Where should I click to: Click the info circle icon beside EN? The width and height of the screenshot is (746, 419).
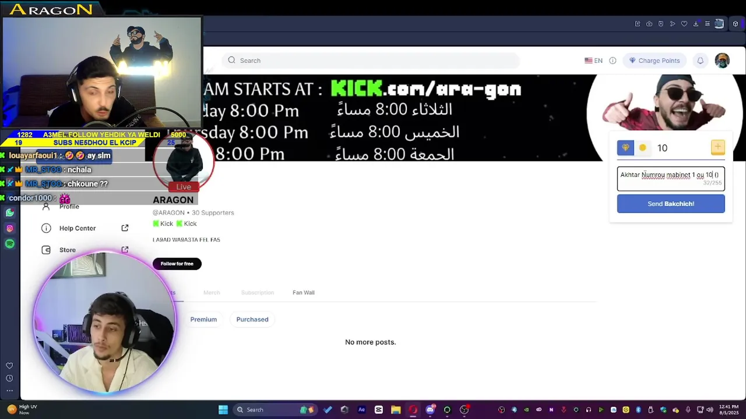click(613, 61)
